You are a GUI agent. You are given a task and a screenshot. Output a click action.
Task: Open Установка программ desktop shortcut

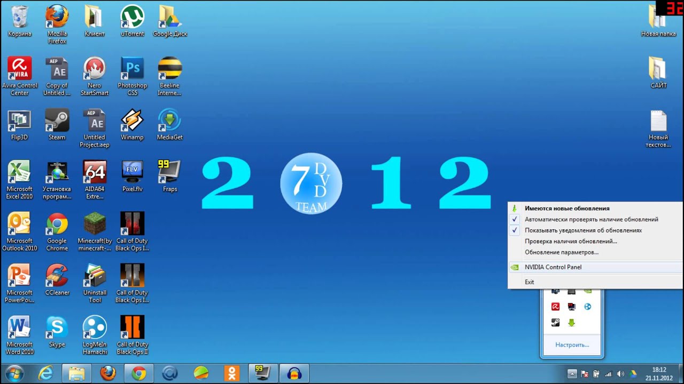[x=57, y=180]
